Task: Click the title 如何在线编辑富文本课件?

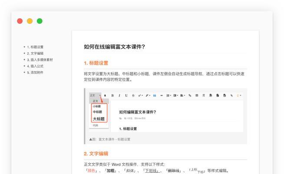Action: [114, 47]
